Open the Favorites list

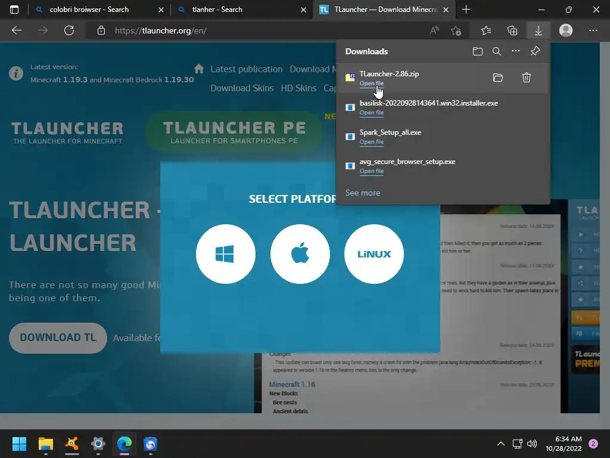point(486,30)
